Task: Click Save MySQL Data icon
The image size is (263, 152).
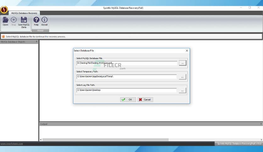Action: [24, 22]
